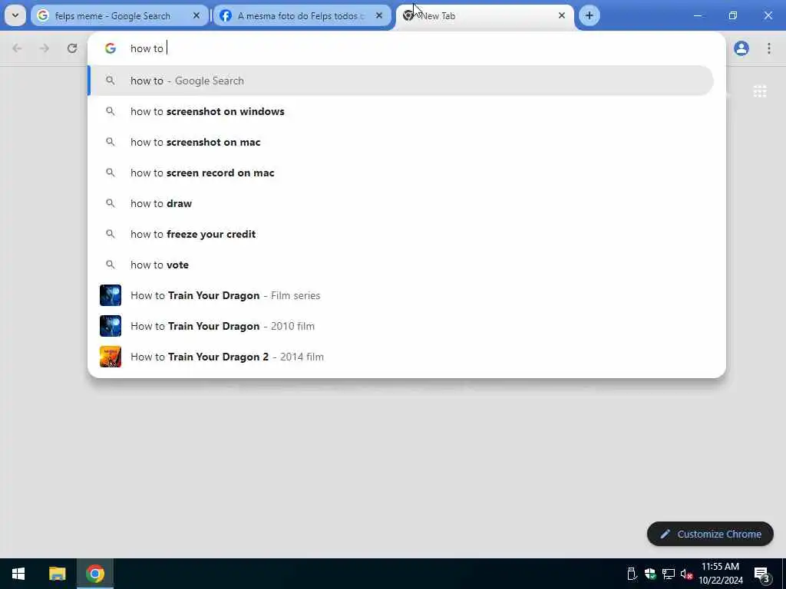
Task: Open File Explorer from the taskbar
Action: coord(57,574)
